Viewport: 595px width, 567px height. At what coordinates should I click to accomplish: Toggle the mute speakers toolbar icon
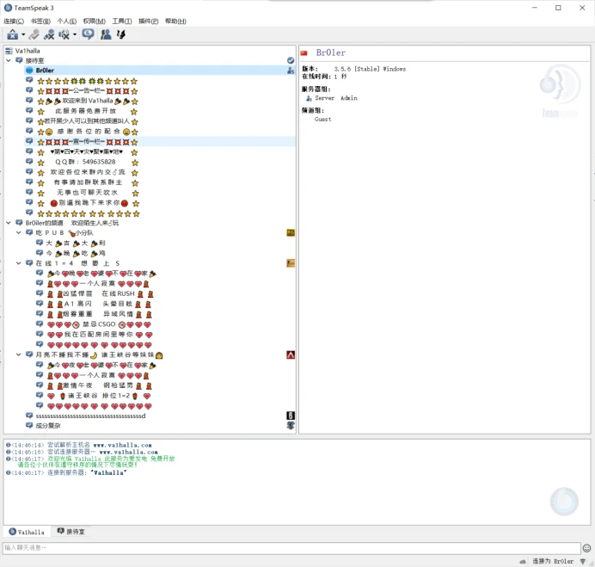click(64, 34)
